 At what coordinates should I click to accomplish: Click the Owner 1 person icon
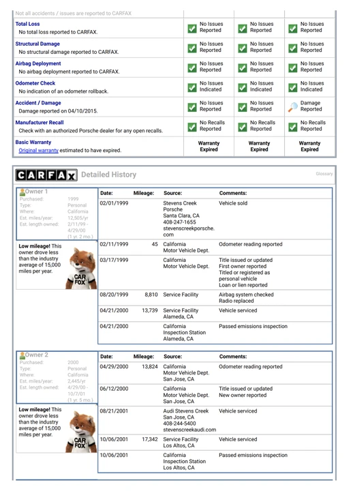click(22, 192)
